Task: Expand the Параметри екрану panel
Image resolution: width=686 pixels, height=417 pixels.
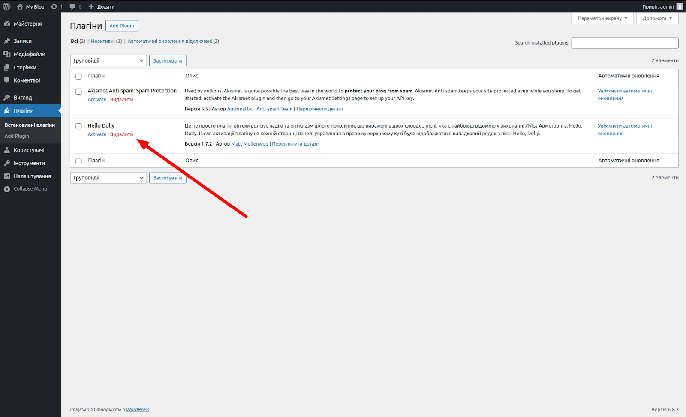Action: pos(602,18)
